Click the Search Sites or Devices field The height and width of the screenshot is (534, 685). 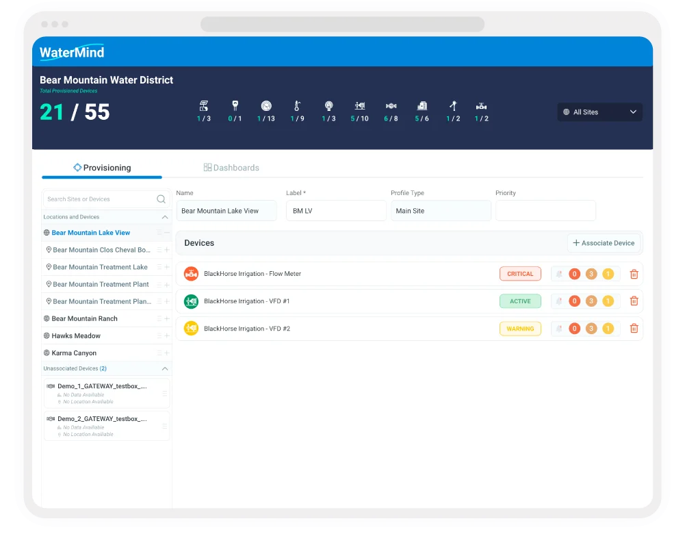107,199
